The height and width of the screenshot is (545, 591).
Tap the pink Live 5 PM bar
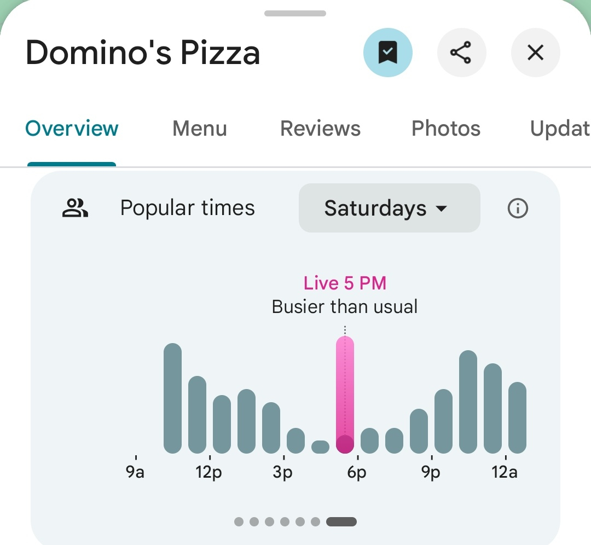pos(345,395)
